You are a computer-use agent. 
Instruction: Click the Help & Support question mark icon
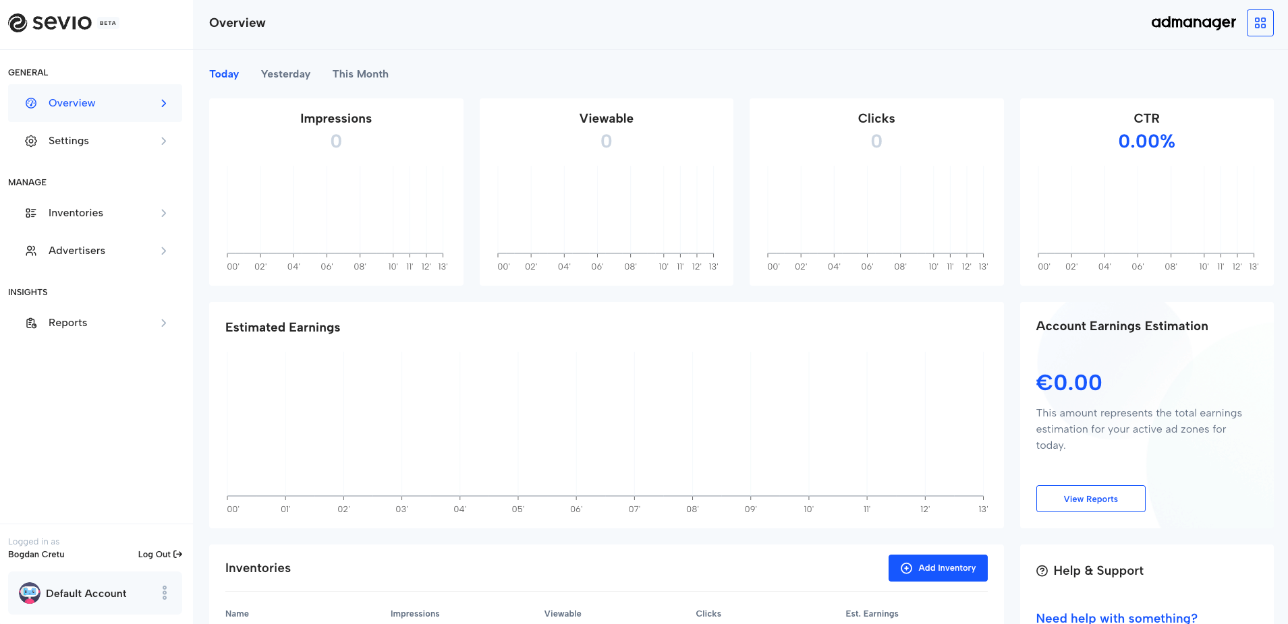1043,571
